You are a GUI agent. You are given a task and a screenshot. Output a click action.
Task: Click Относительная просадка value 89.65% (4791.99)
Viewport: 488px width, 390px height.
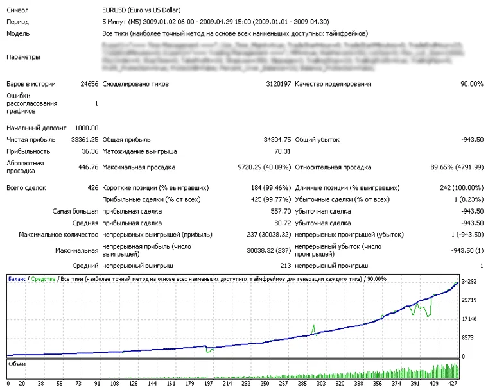coord(457,167)
